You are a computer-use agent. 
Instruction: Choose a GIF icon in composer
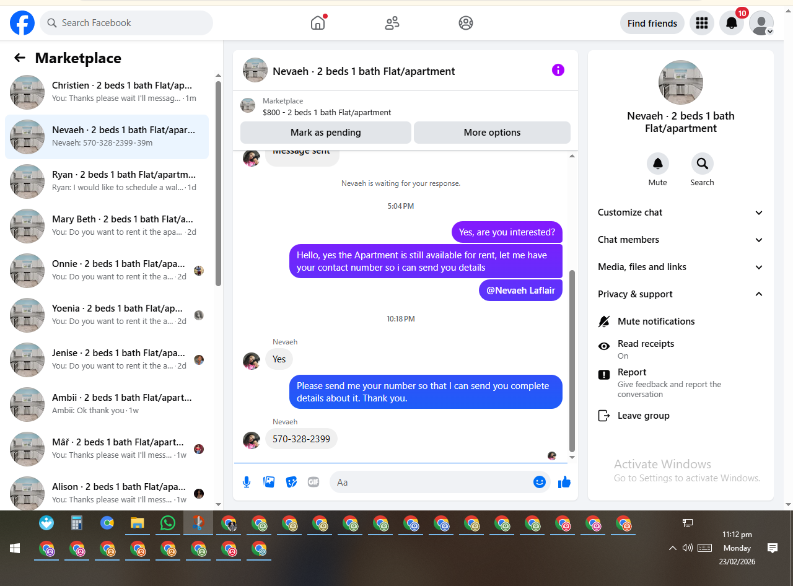tap(313, 482)
